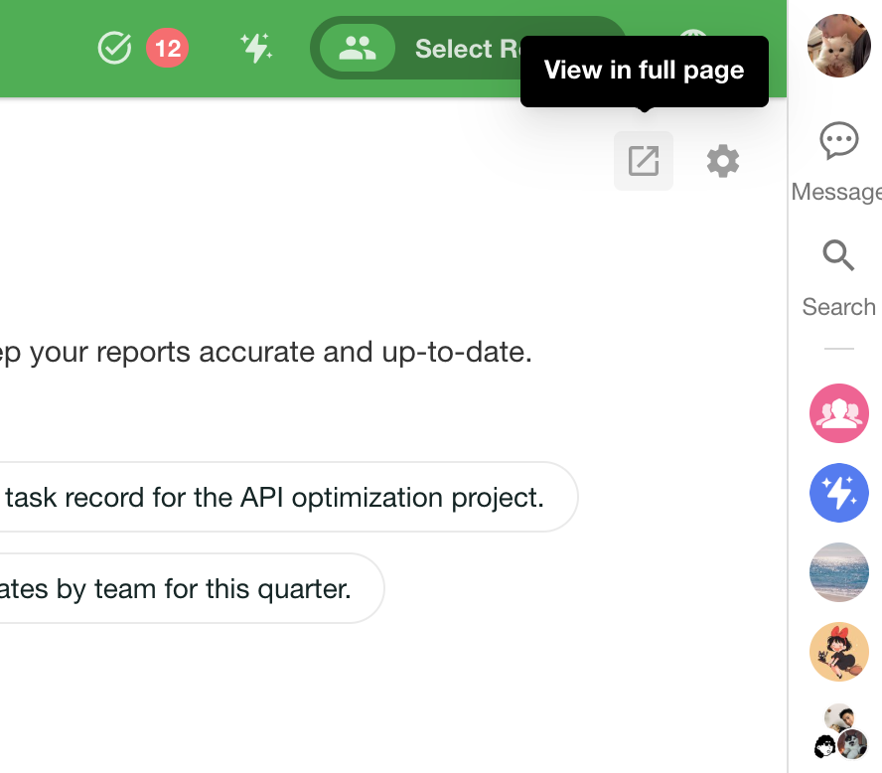882x773 pixels.
Task: Click the people icon in the Select pill
Action: coord(357,49)
